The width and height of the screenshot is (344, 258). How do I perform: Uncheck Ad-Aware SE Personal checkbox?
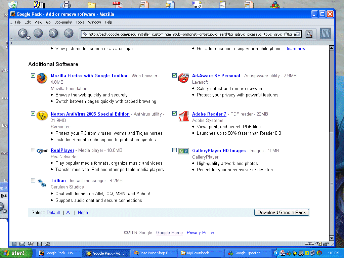tap(174, 76)
